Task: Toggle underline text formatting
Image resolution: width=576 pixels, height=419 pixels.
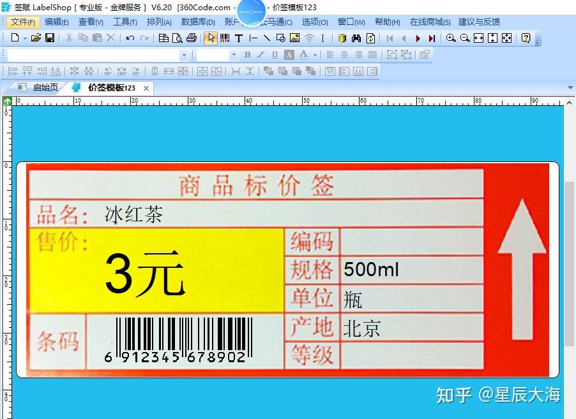Action: [x=274, y=55]
